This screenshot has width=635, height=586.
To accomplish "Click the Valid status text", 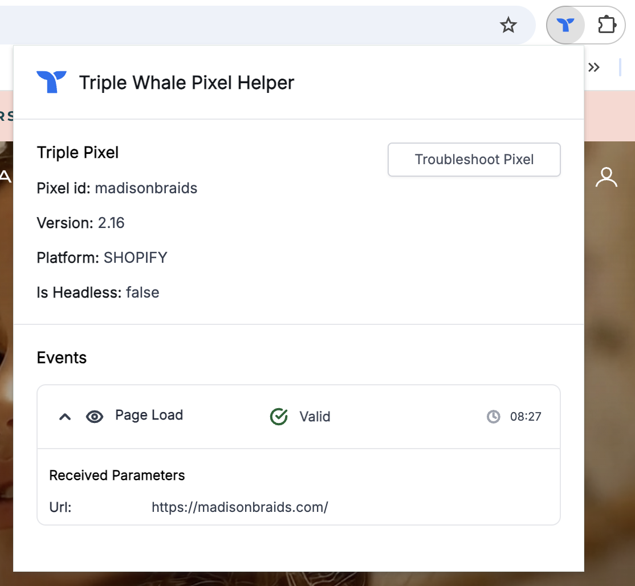I will (x=315, y=417).
